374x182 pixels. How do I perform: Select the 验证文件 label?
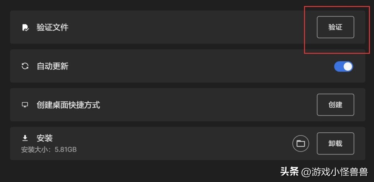52,28
